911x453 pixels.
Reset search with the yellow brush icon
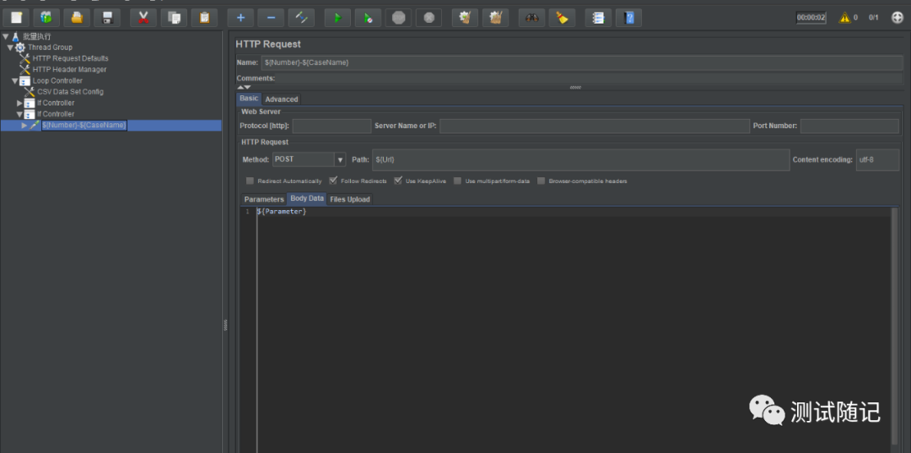pyautogui.click(x=562, y=18)
